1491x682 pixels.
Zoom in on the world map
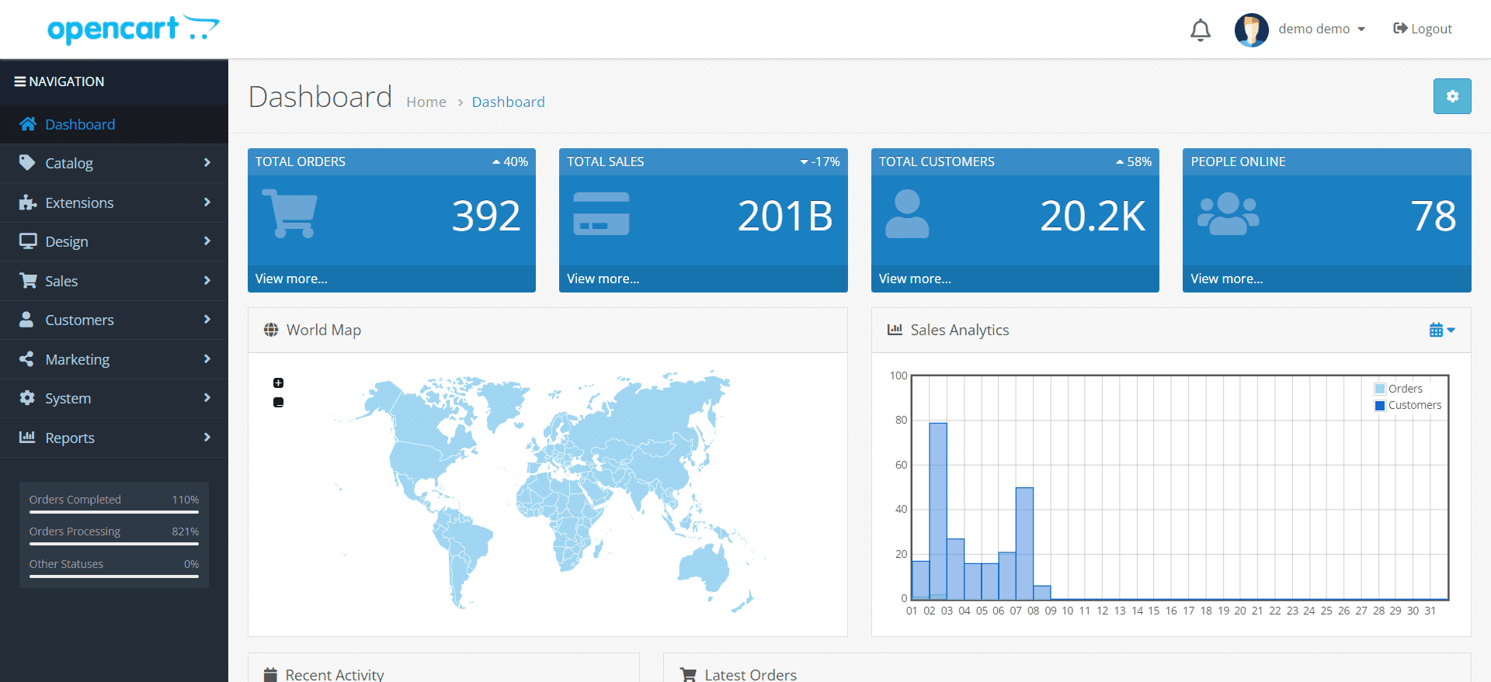(278, 383)
